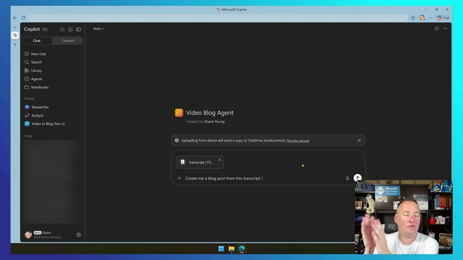This screenshot has height=260, width=463.
Task: Activate the microphone voice input
Action: (347, 178)
